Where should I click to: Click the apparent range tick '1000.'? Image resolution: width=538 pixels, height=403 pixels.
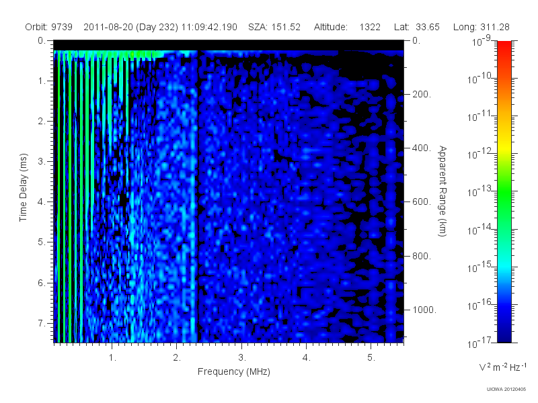(424, 310)
